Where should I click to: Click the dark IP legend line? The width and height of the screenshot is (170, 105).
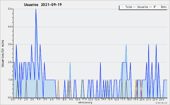[x=151, y=7]
